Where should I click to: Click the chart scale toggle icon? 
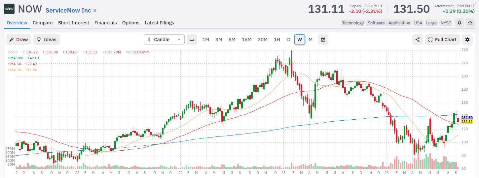192,40
